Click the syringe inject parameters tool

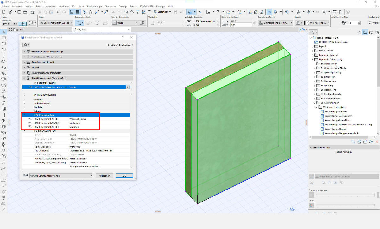pyautogui.click(x=106, y=12)
